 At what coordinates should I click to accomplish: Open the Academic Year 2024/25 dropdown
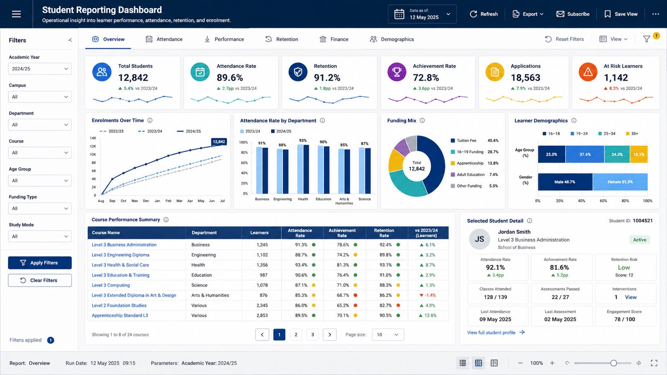(40, 69)
